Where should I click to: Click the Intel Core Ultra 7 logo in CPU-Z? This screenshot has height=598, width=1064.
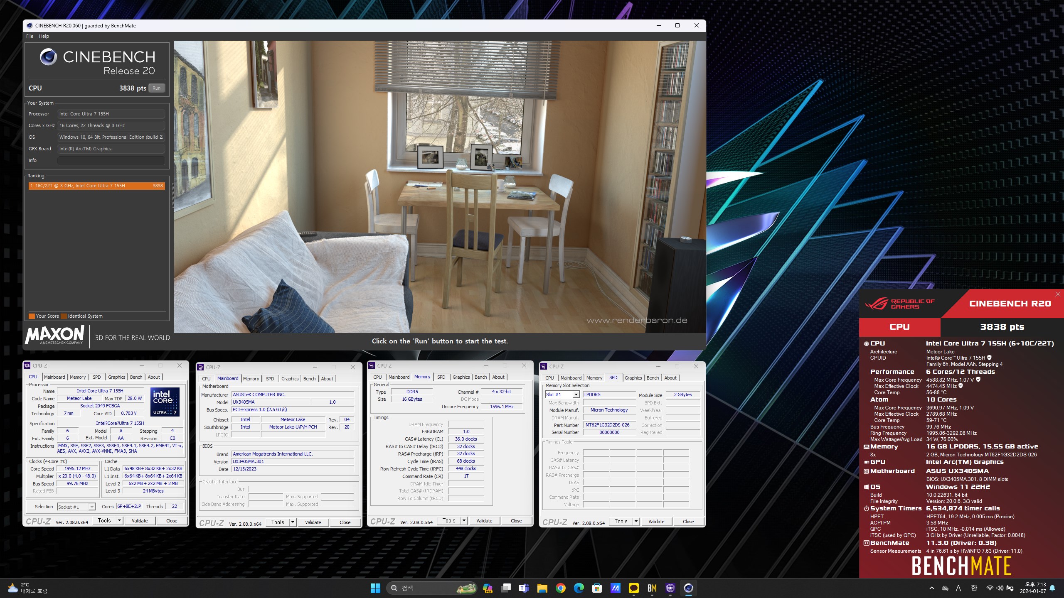(165, 402)
